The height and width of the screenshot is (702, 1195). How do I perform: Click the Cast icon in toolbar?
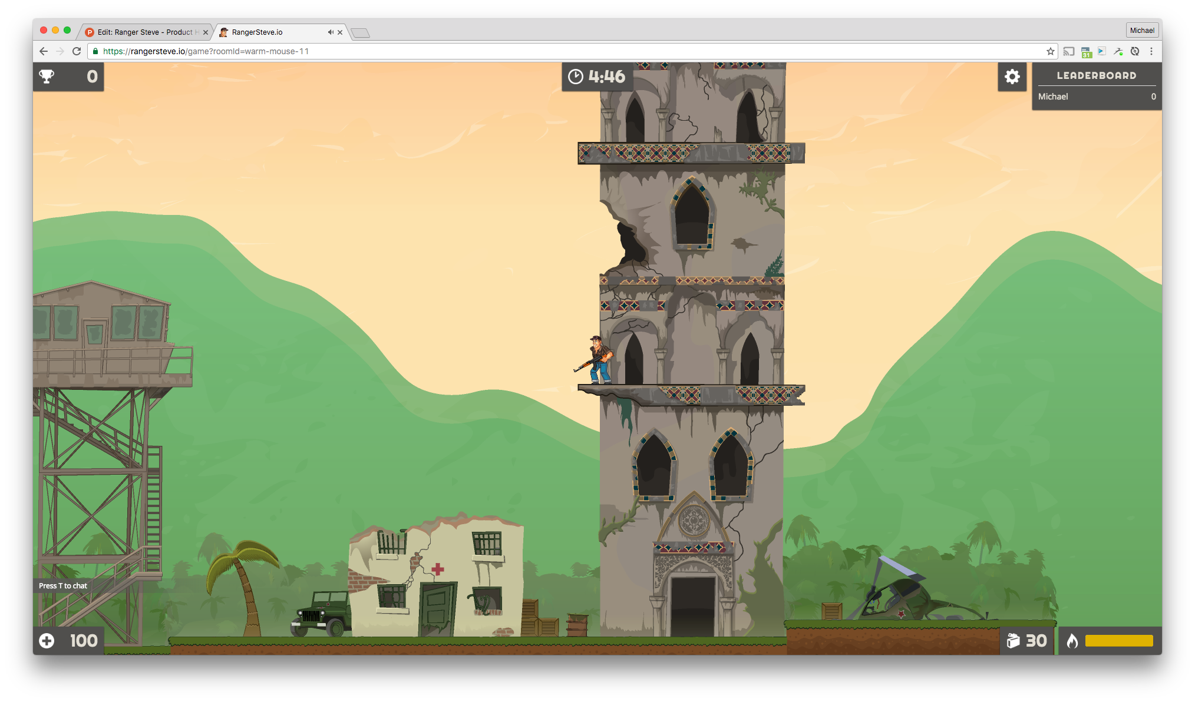(x=1068, y=51)
